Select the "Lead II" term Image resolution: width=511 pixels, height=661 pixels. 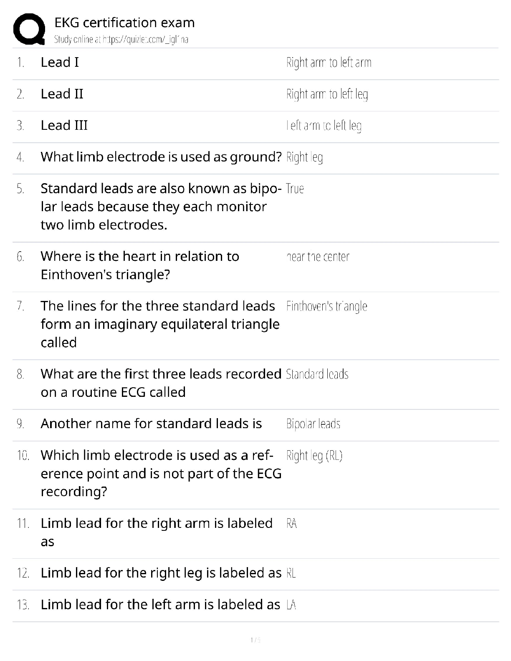coord(62,94)
